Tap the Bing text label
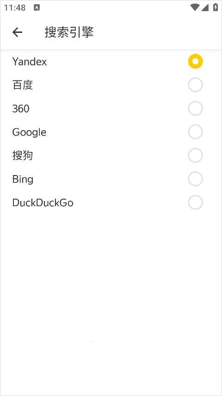 [23, 180]
